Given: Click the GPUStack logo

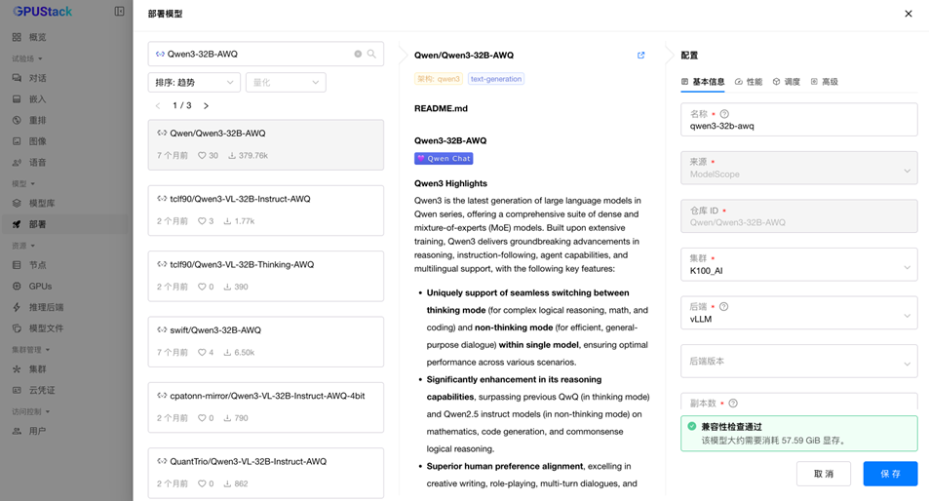Looking at the screenshot, I should pos(43,12).
